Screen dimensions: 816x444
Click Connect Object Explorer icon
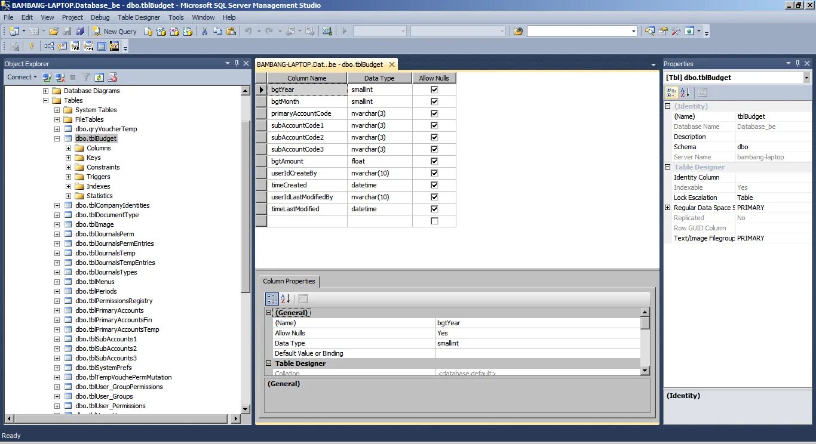click(47, 77)
